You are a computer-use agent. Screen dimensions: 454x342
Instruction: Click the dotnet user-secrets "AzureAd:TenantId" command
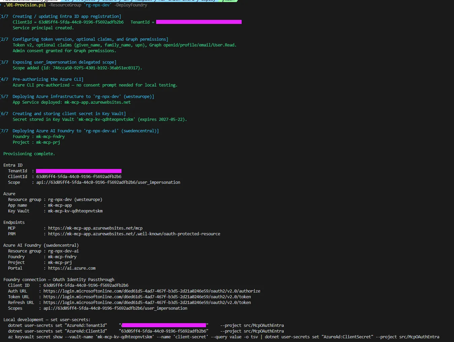click(x=146, y=326)
